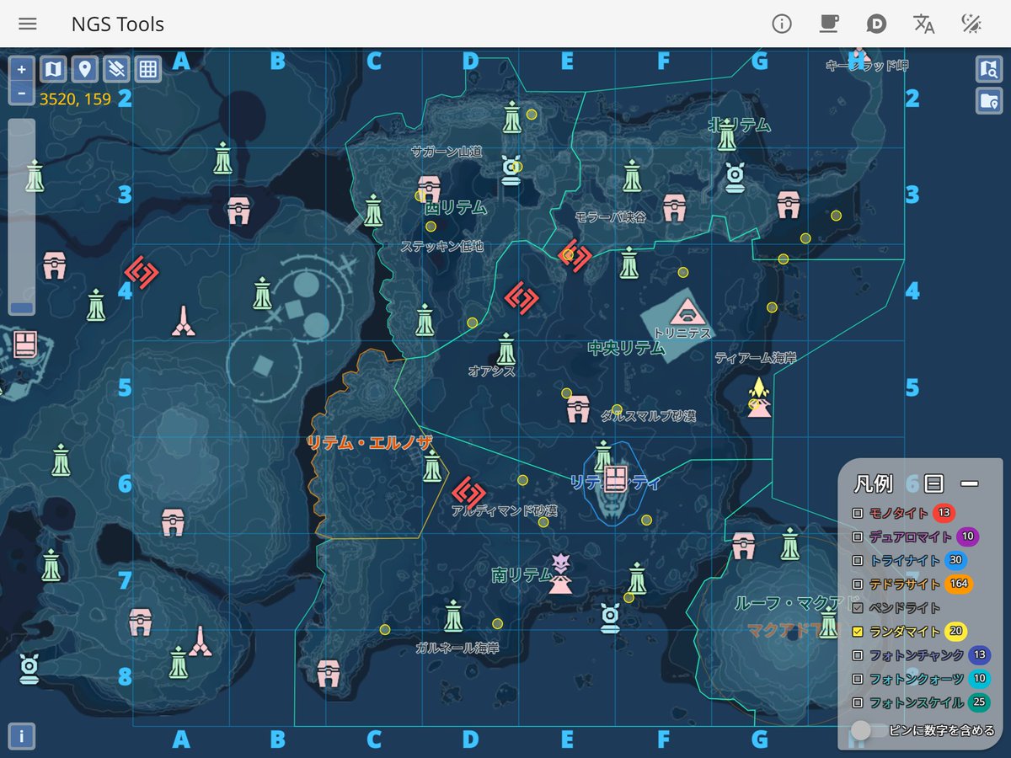Check the フォトンチャンク checkbox
Screen dimensions: 1011x758
pyautogui.click(x=858, y=655)
